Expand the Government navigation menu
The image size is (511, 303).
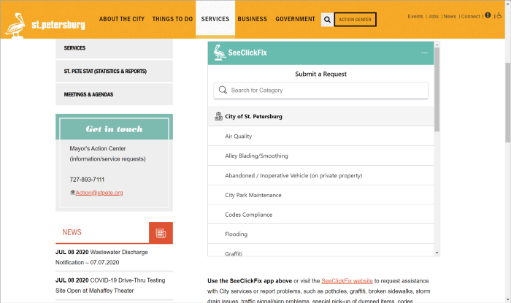coord(296,19)
